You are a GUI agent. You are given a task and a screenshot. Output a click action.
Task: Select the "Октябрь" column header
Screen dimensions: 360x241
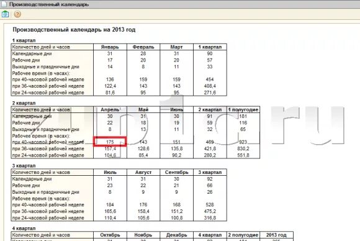tap(110, 235)
